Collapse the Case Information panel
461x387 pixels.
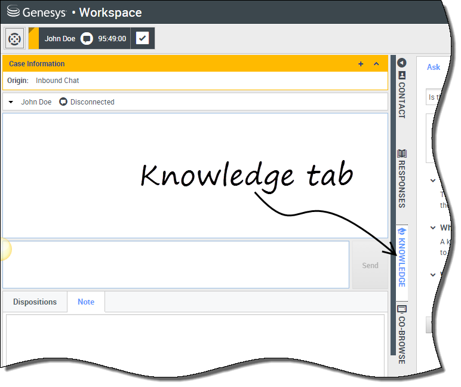376,64
